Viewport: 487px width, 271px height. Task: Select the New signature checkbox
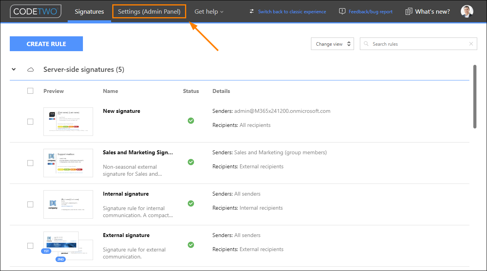pyautogui.click(x=31, y=121)
